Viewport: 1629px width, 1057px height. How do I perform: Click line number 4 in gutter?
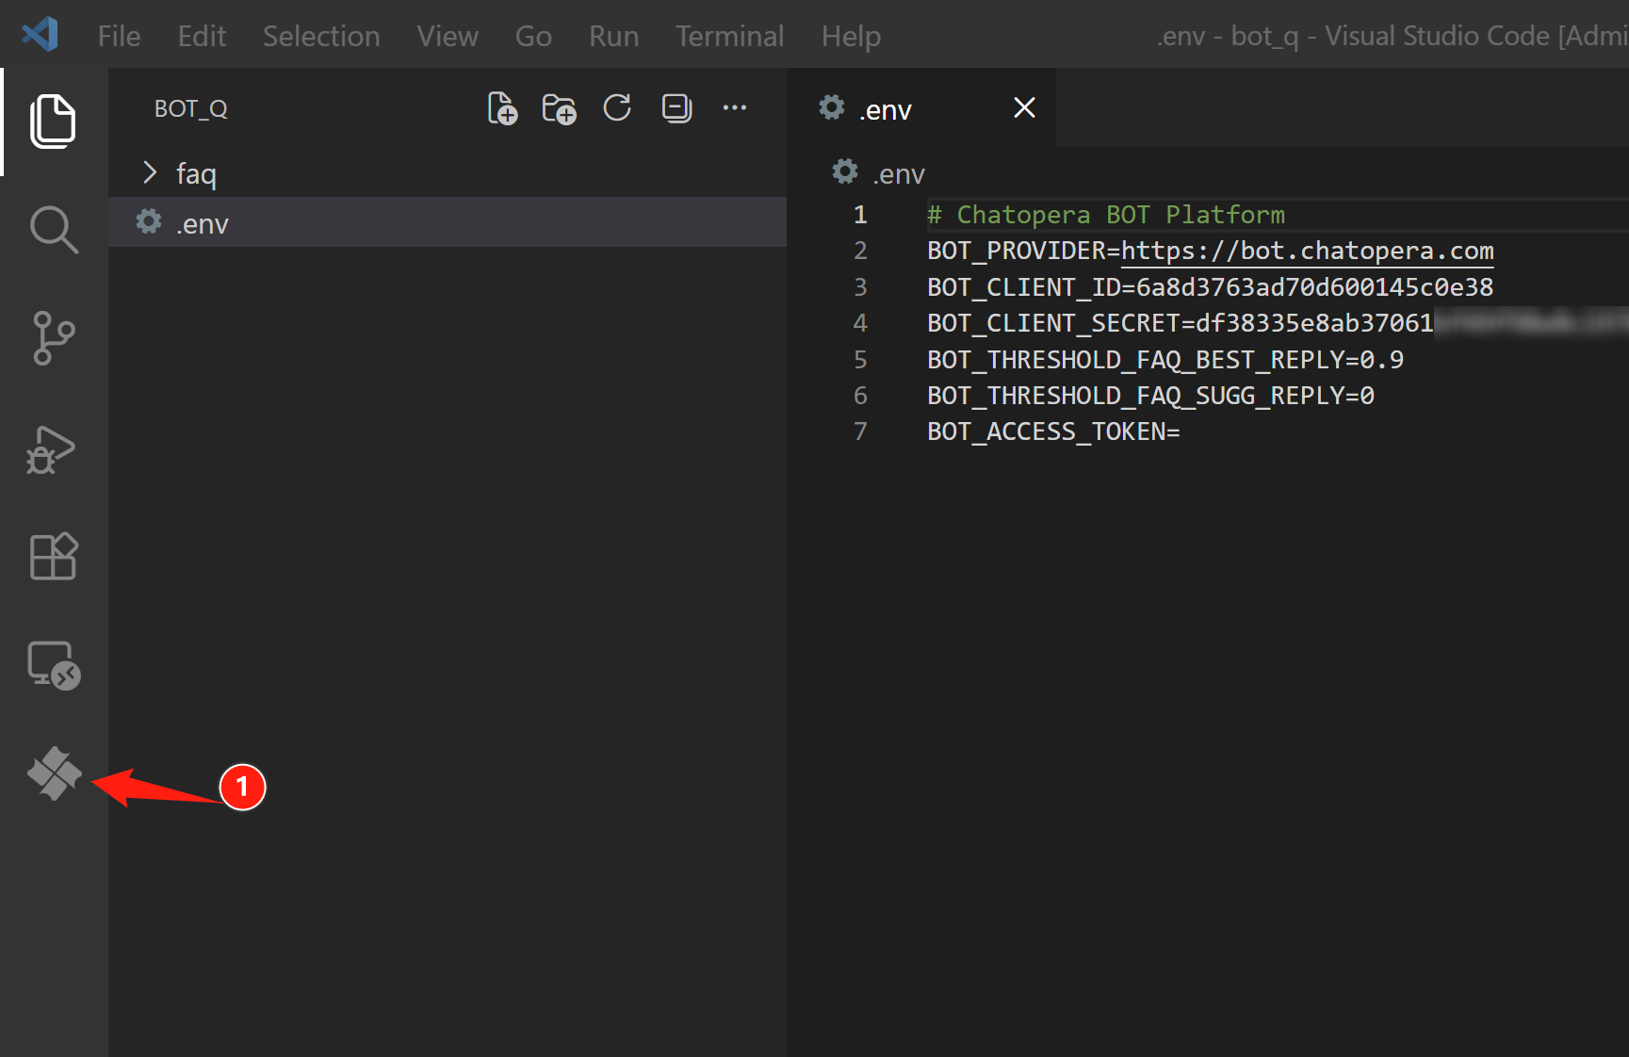click(860, 323)
